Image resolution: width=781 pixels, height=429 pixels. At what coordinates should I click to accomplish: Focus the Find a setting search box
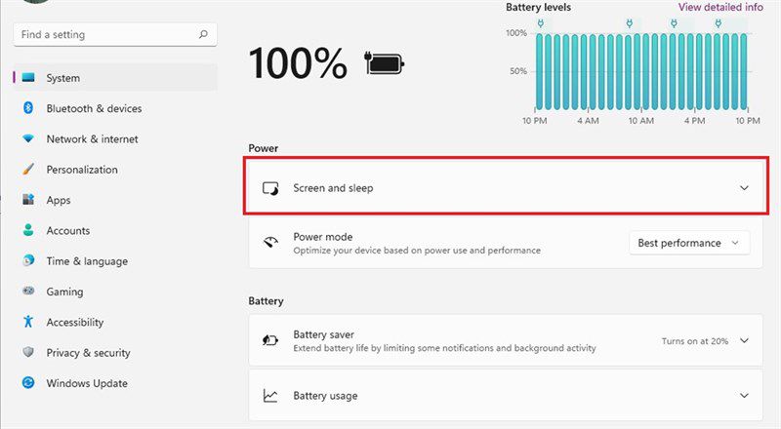pos(115,34)
